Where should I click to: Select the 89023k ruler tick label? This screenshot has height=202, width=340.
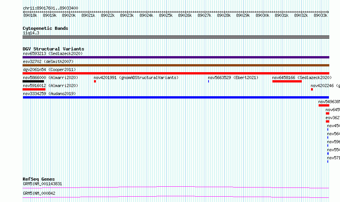pyautogui.click(x=127, y=15)
